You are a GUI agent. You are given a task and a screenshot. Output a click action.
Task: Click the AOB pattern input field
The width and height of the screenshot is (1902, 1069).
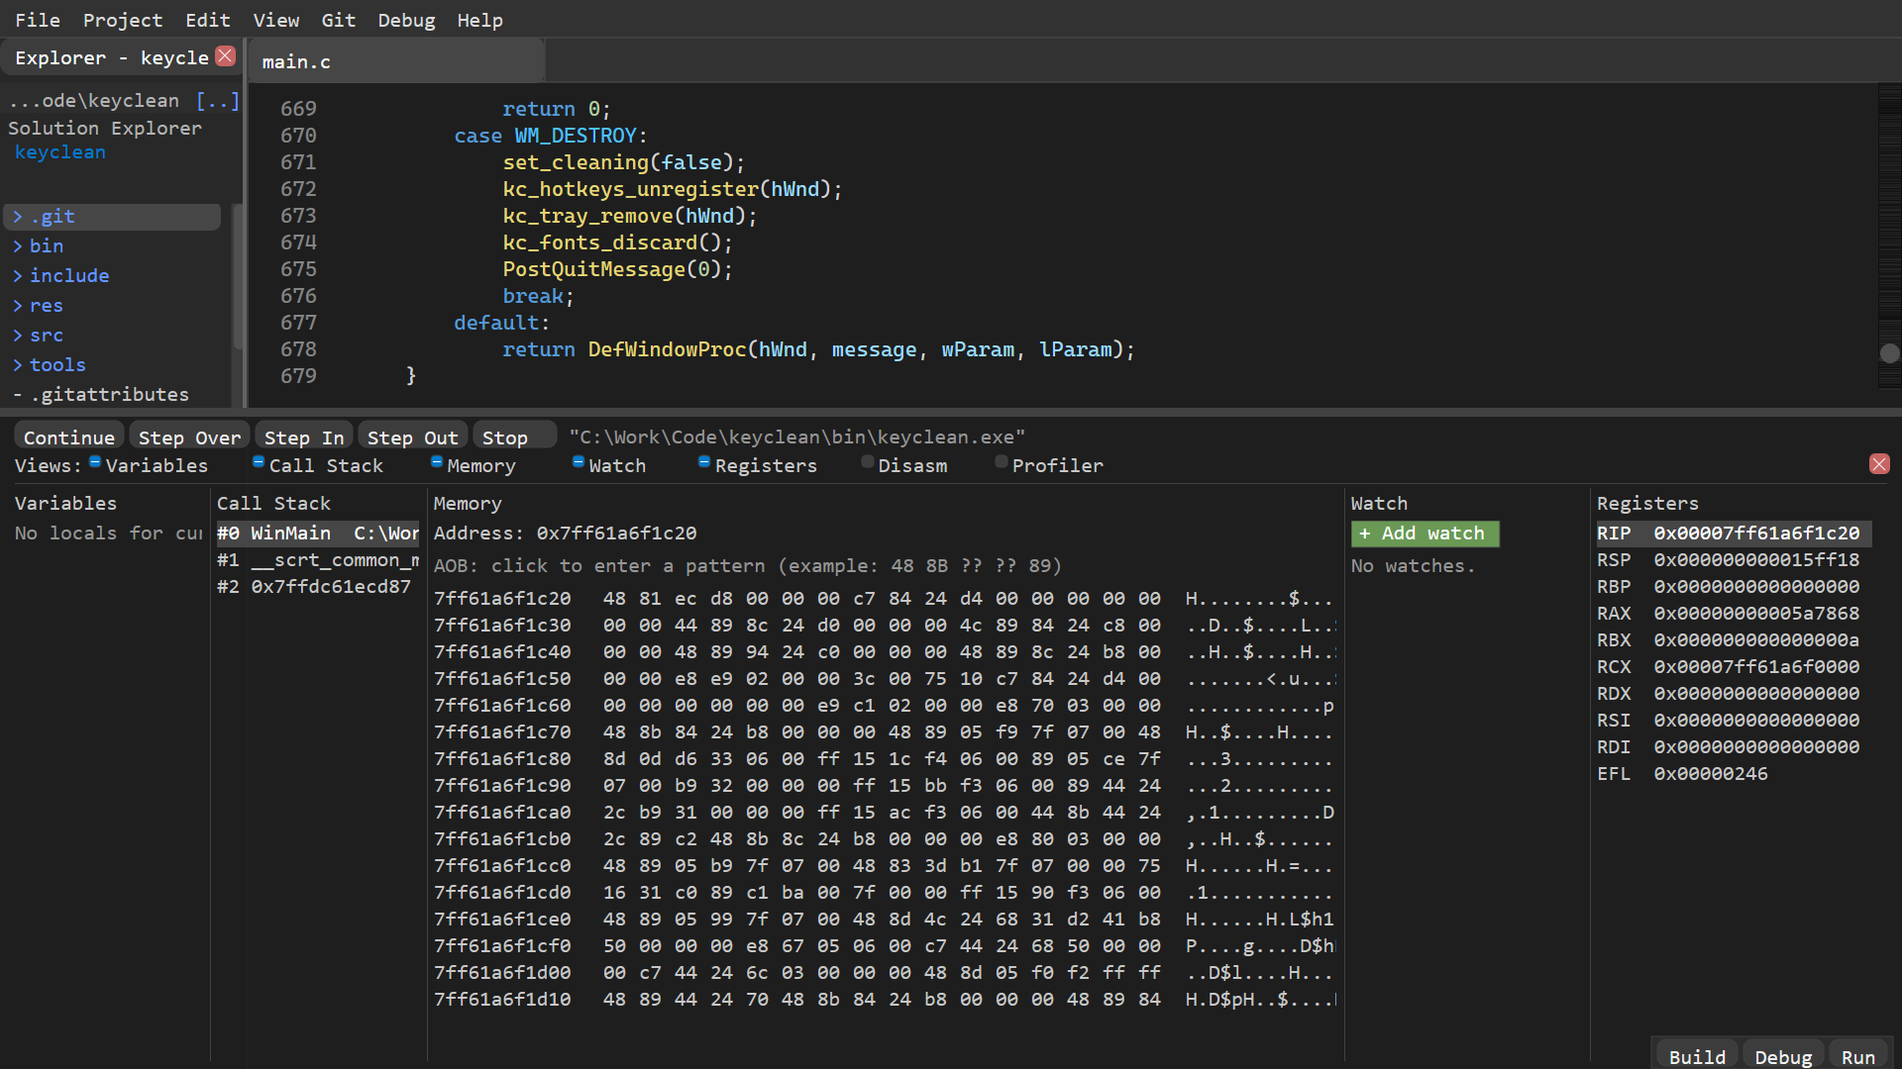point(748,566)
